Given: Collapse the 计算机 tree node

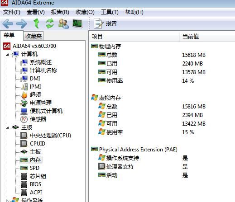Looking at the screenshot, I should [7, 55].
